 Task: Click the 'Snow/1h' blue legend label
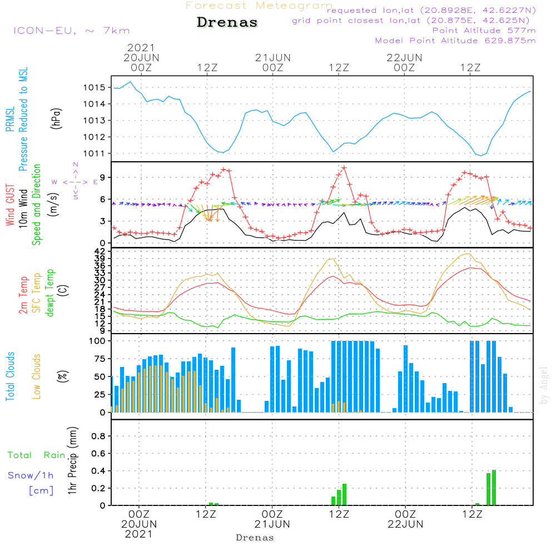point(31,475)
